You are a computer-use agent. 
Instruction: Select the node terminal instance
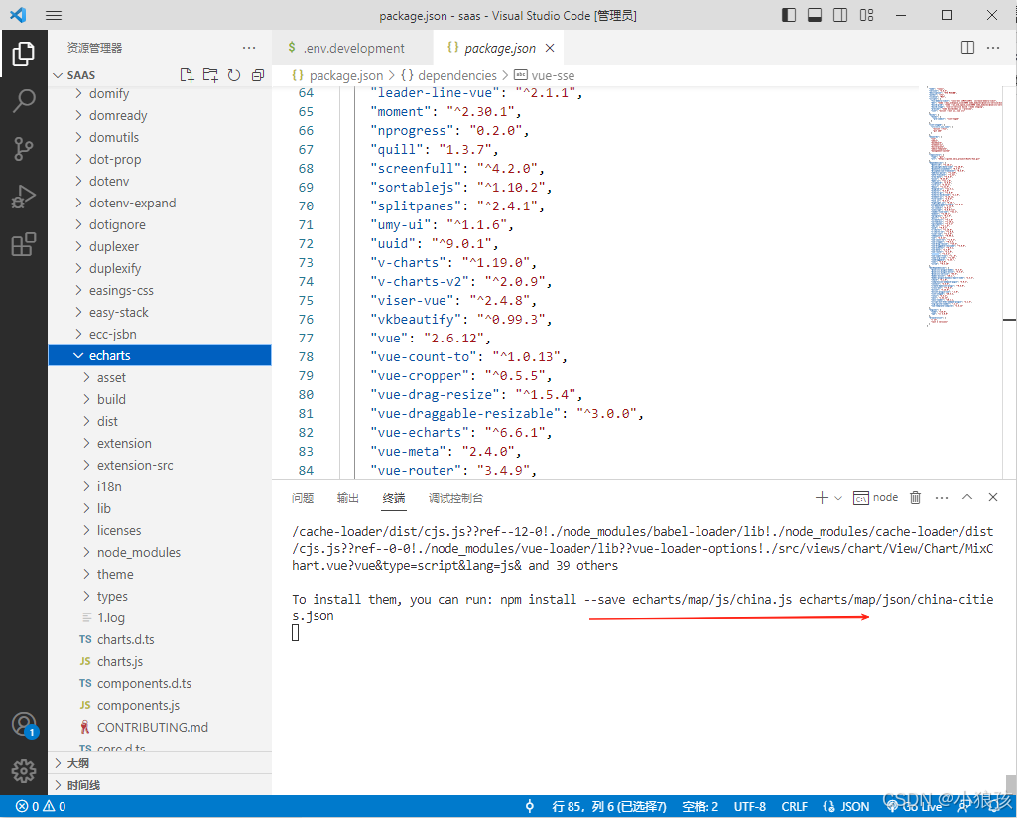875,497
